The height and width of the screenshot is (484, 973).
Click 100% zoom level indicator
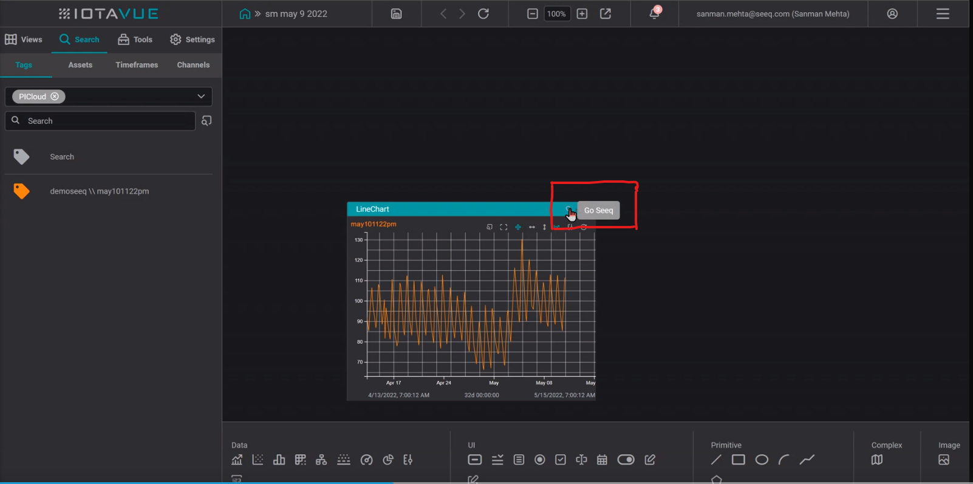click(x=556, y=14)
